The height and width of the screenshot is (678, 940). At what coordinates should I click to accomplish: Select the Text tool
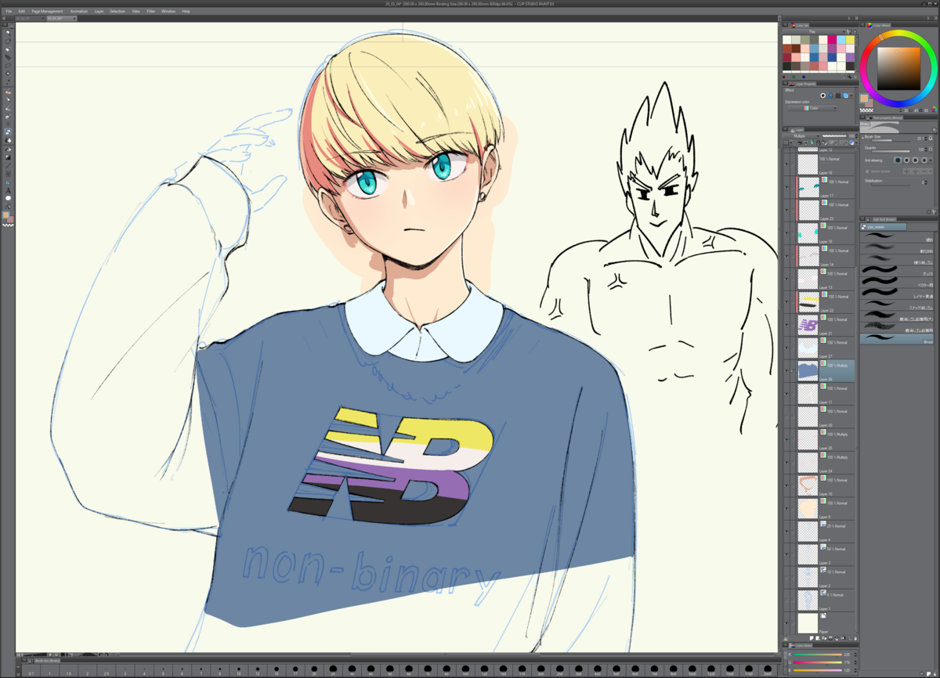8,190
